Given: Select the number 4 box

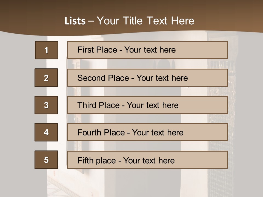Looking at the screenshot, I should click(x=46, y=132).
